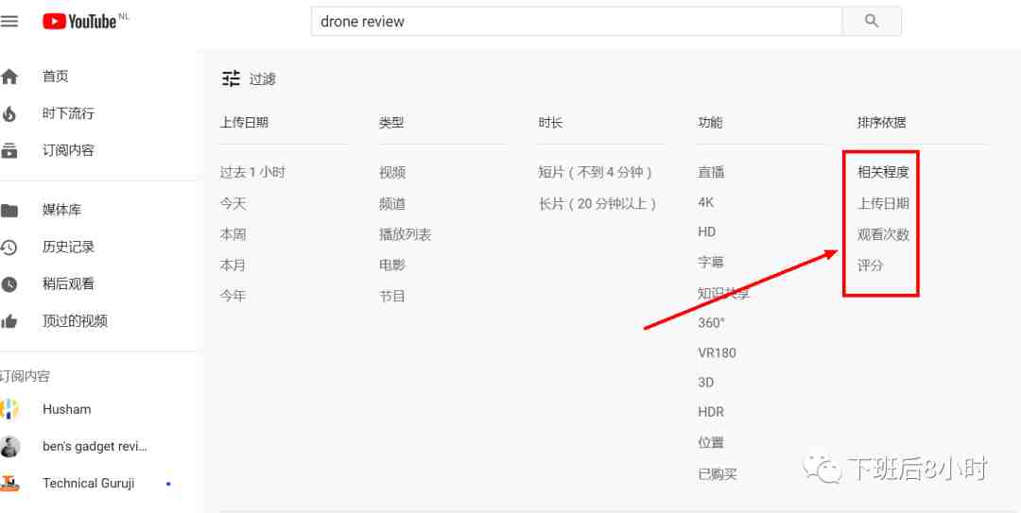Open Husham channel avatar
The image size is (1021, 513).
tap(9, 409)
